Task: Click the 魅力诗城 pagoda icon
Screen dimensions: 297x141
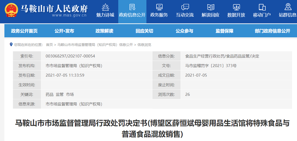Action: pyautogui.click(x=105, y=7)
